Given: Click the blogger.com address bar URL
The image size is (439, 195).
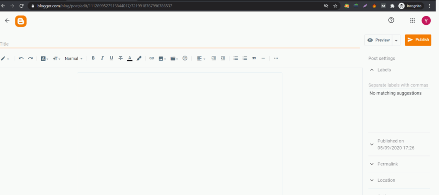Looking at the screenshot, I should (x=105, y=6).
